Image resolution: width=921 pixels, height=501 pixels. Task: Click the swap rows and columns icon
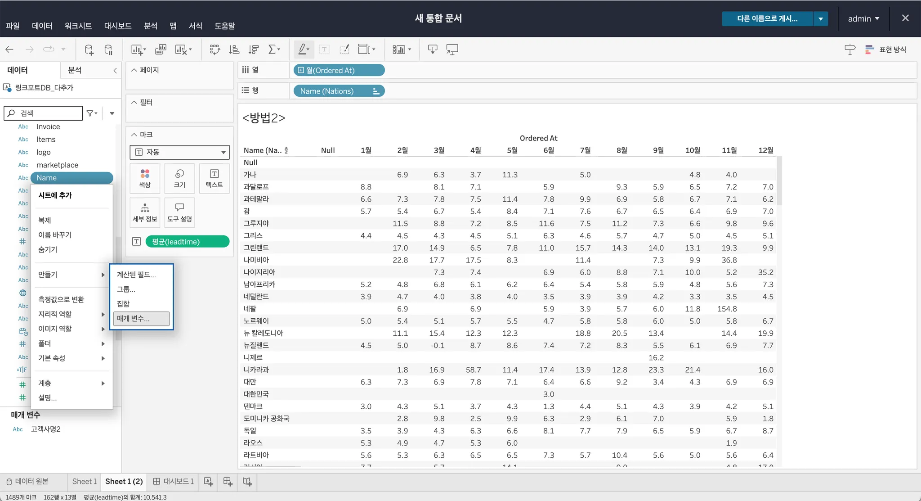(x=215, y=50)
